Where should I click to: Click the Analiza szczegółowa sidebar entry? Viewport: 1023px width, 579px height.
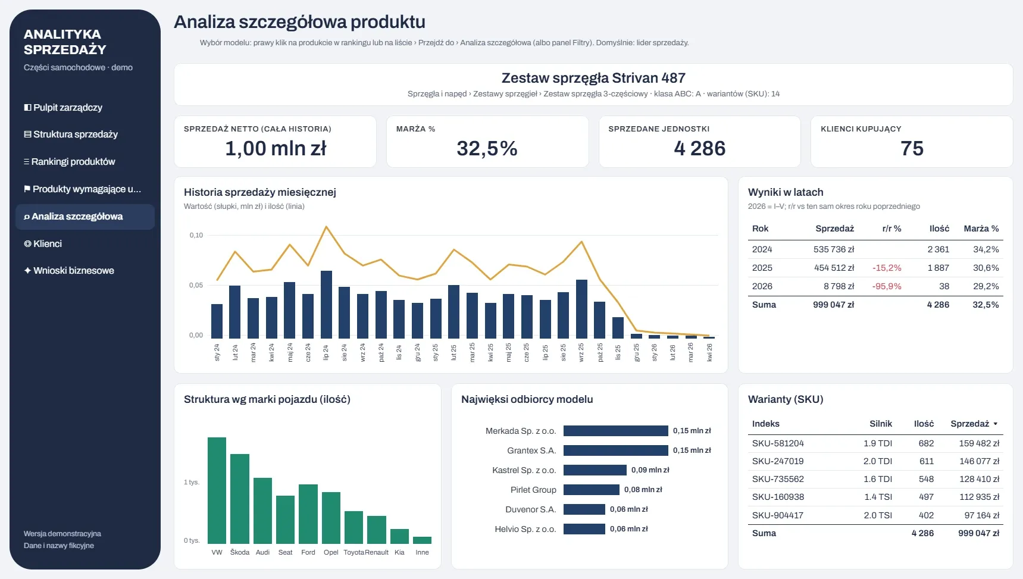[85, 217]
